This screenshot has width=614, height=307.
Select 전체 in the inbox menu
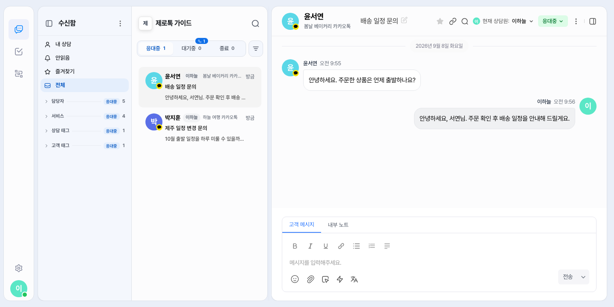pos(85,85)
